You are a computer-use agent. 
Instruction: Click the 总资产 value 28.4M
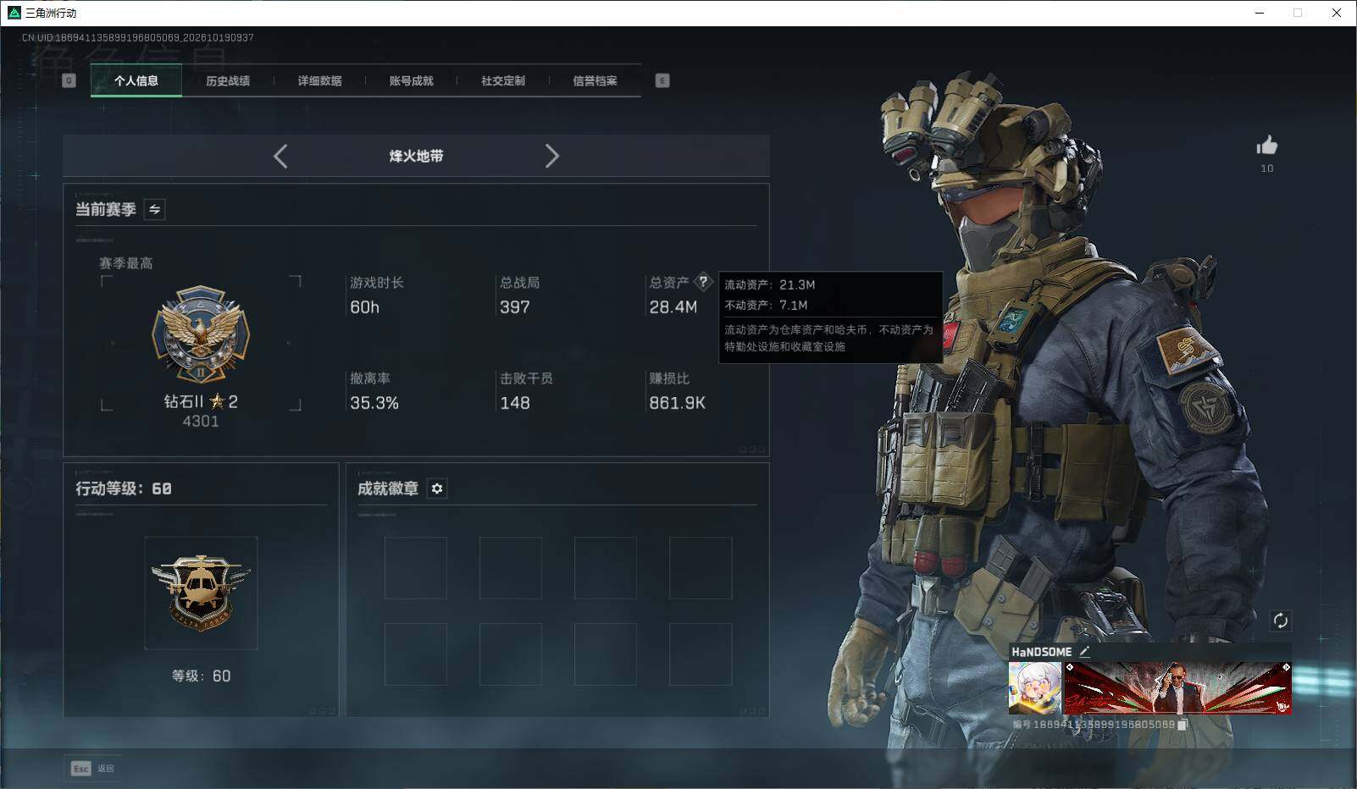tap(673, 307)
